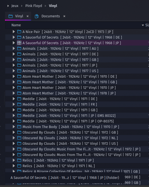The image size is (149, 187).
Task: Click Vinyl in the breadcrumb path
Action: pyautogui.click(x=53, y=6)
